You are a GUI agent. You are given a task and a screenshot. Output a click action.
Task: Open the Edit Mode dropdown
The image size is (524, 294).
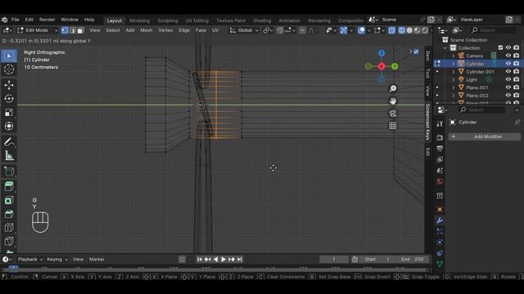[38, 30]
